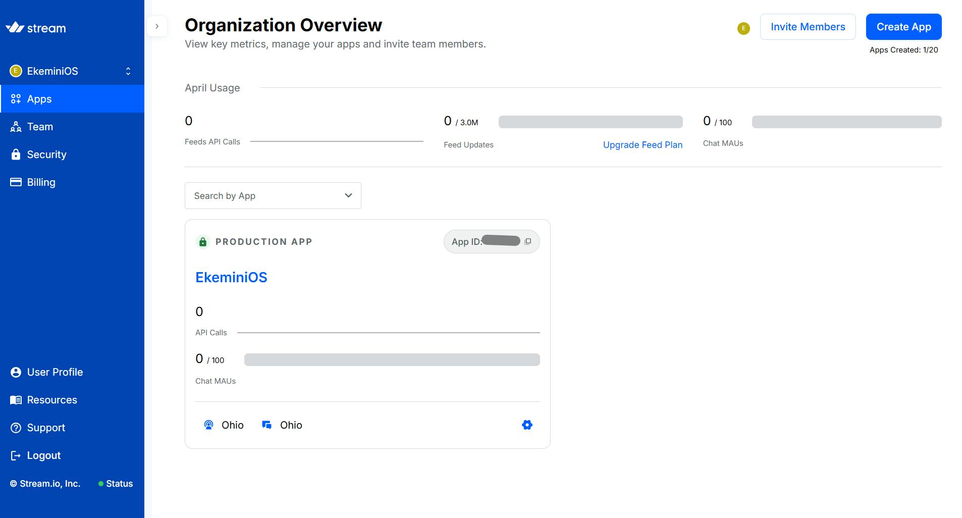The image size is (962, 518).
Task: Open the EkeminiOS app title link
Action: [x=231, y=277]
